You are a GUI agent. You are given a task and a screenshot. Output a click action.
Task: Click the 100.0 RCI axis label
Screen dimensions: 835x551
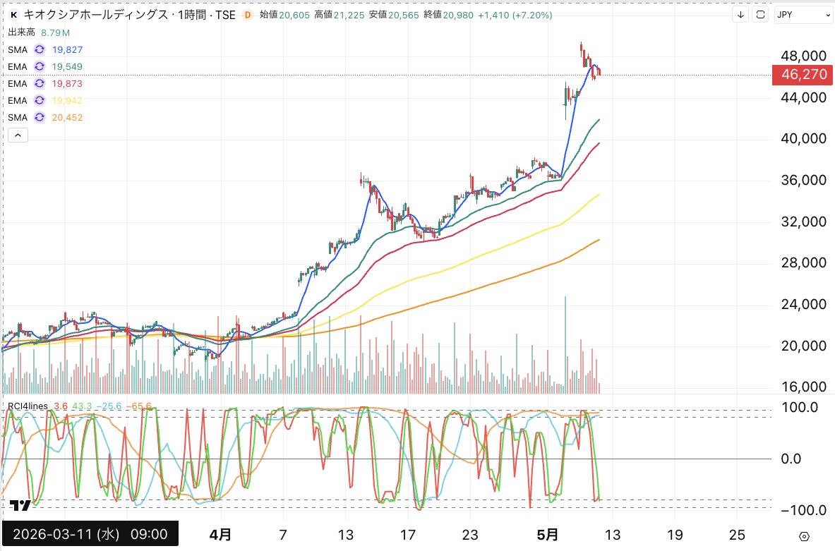tap(799, 408)
